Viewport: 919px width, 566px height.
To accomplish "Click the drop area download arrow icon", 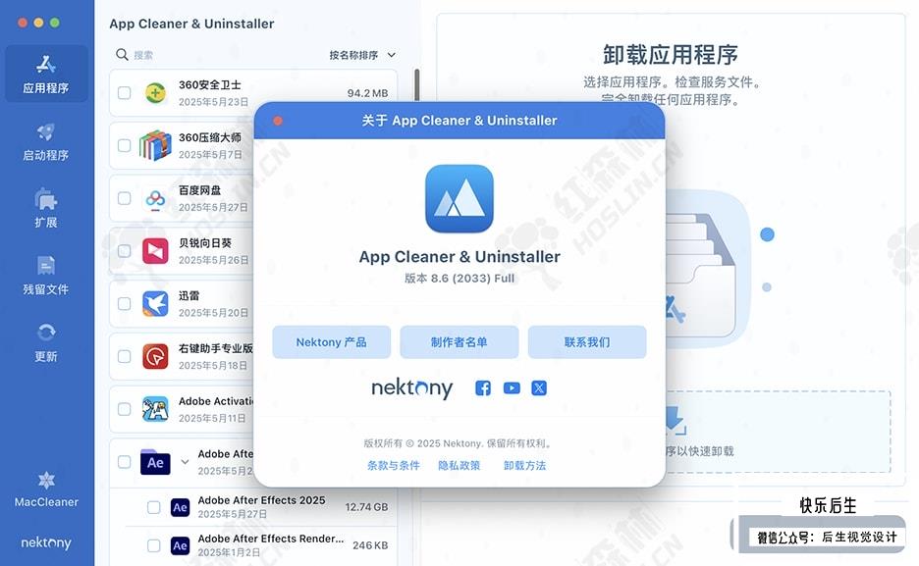I will (676, 420).
